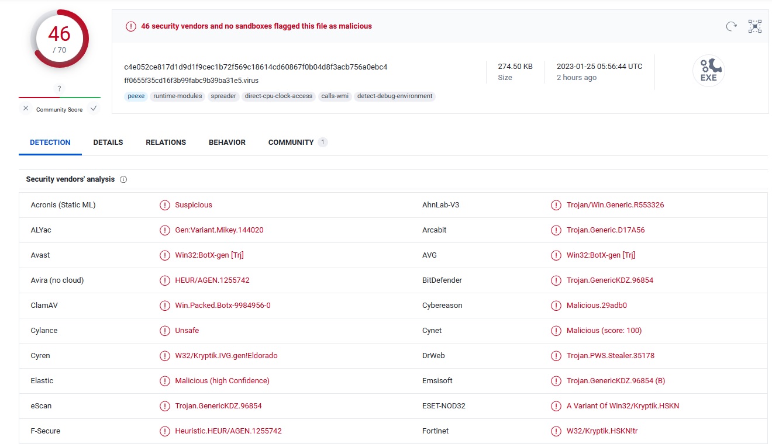
Task: Click the Security vendors' analysis info icon
Action: [123, 179]
